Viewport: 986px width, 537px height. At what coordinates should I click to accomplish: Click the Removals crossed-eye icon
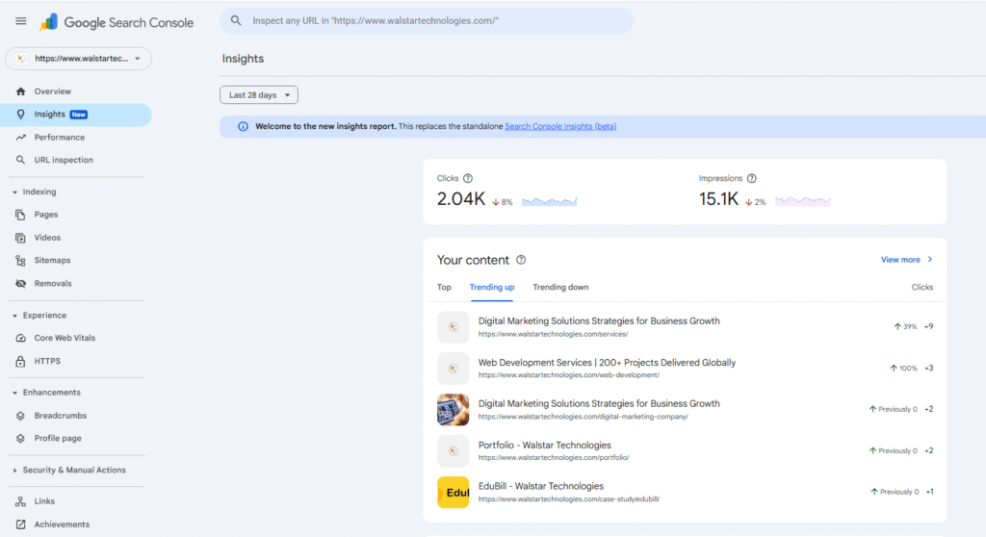[21, 284]
